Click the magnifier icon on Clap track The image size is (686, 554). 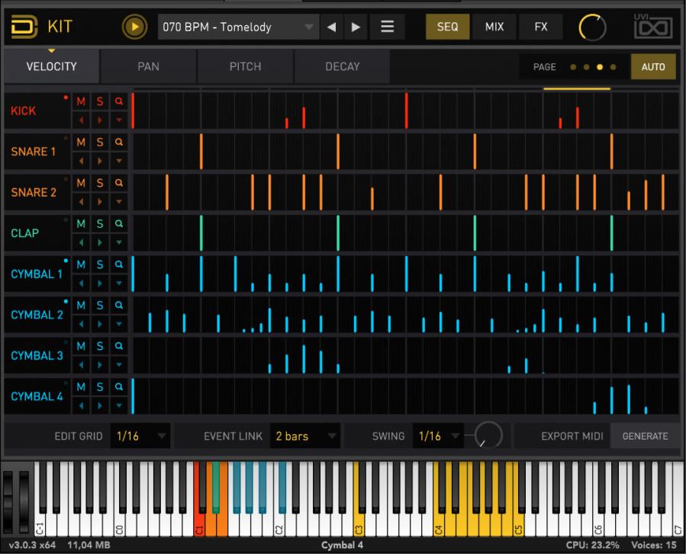(x=119, y=223)
